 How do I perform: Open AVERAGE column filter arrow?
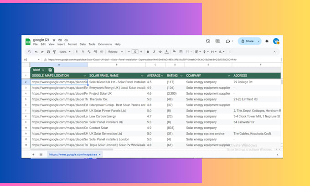pos(162,76)
